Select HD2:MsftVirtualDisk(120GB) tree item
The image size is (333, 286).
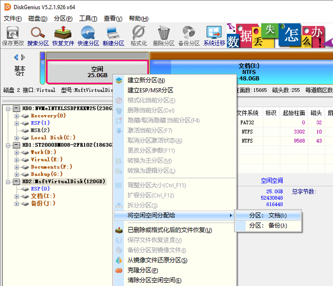64,182
